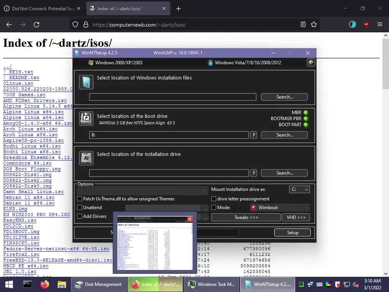Click the blue half-circle Firefox toolbar extension icon
The width and height of the screenshot is (389, 292).
(352, 24)
